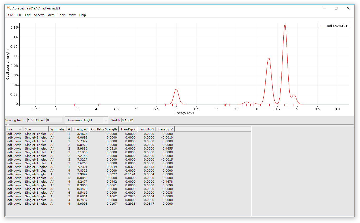Select the table row with energy 8.6851

(x=79, y=196)
